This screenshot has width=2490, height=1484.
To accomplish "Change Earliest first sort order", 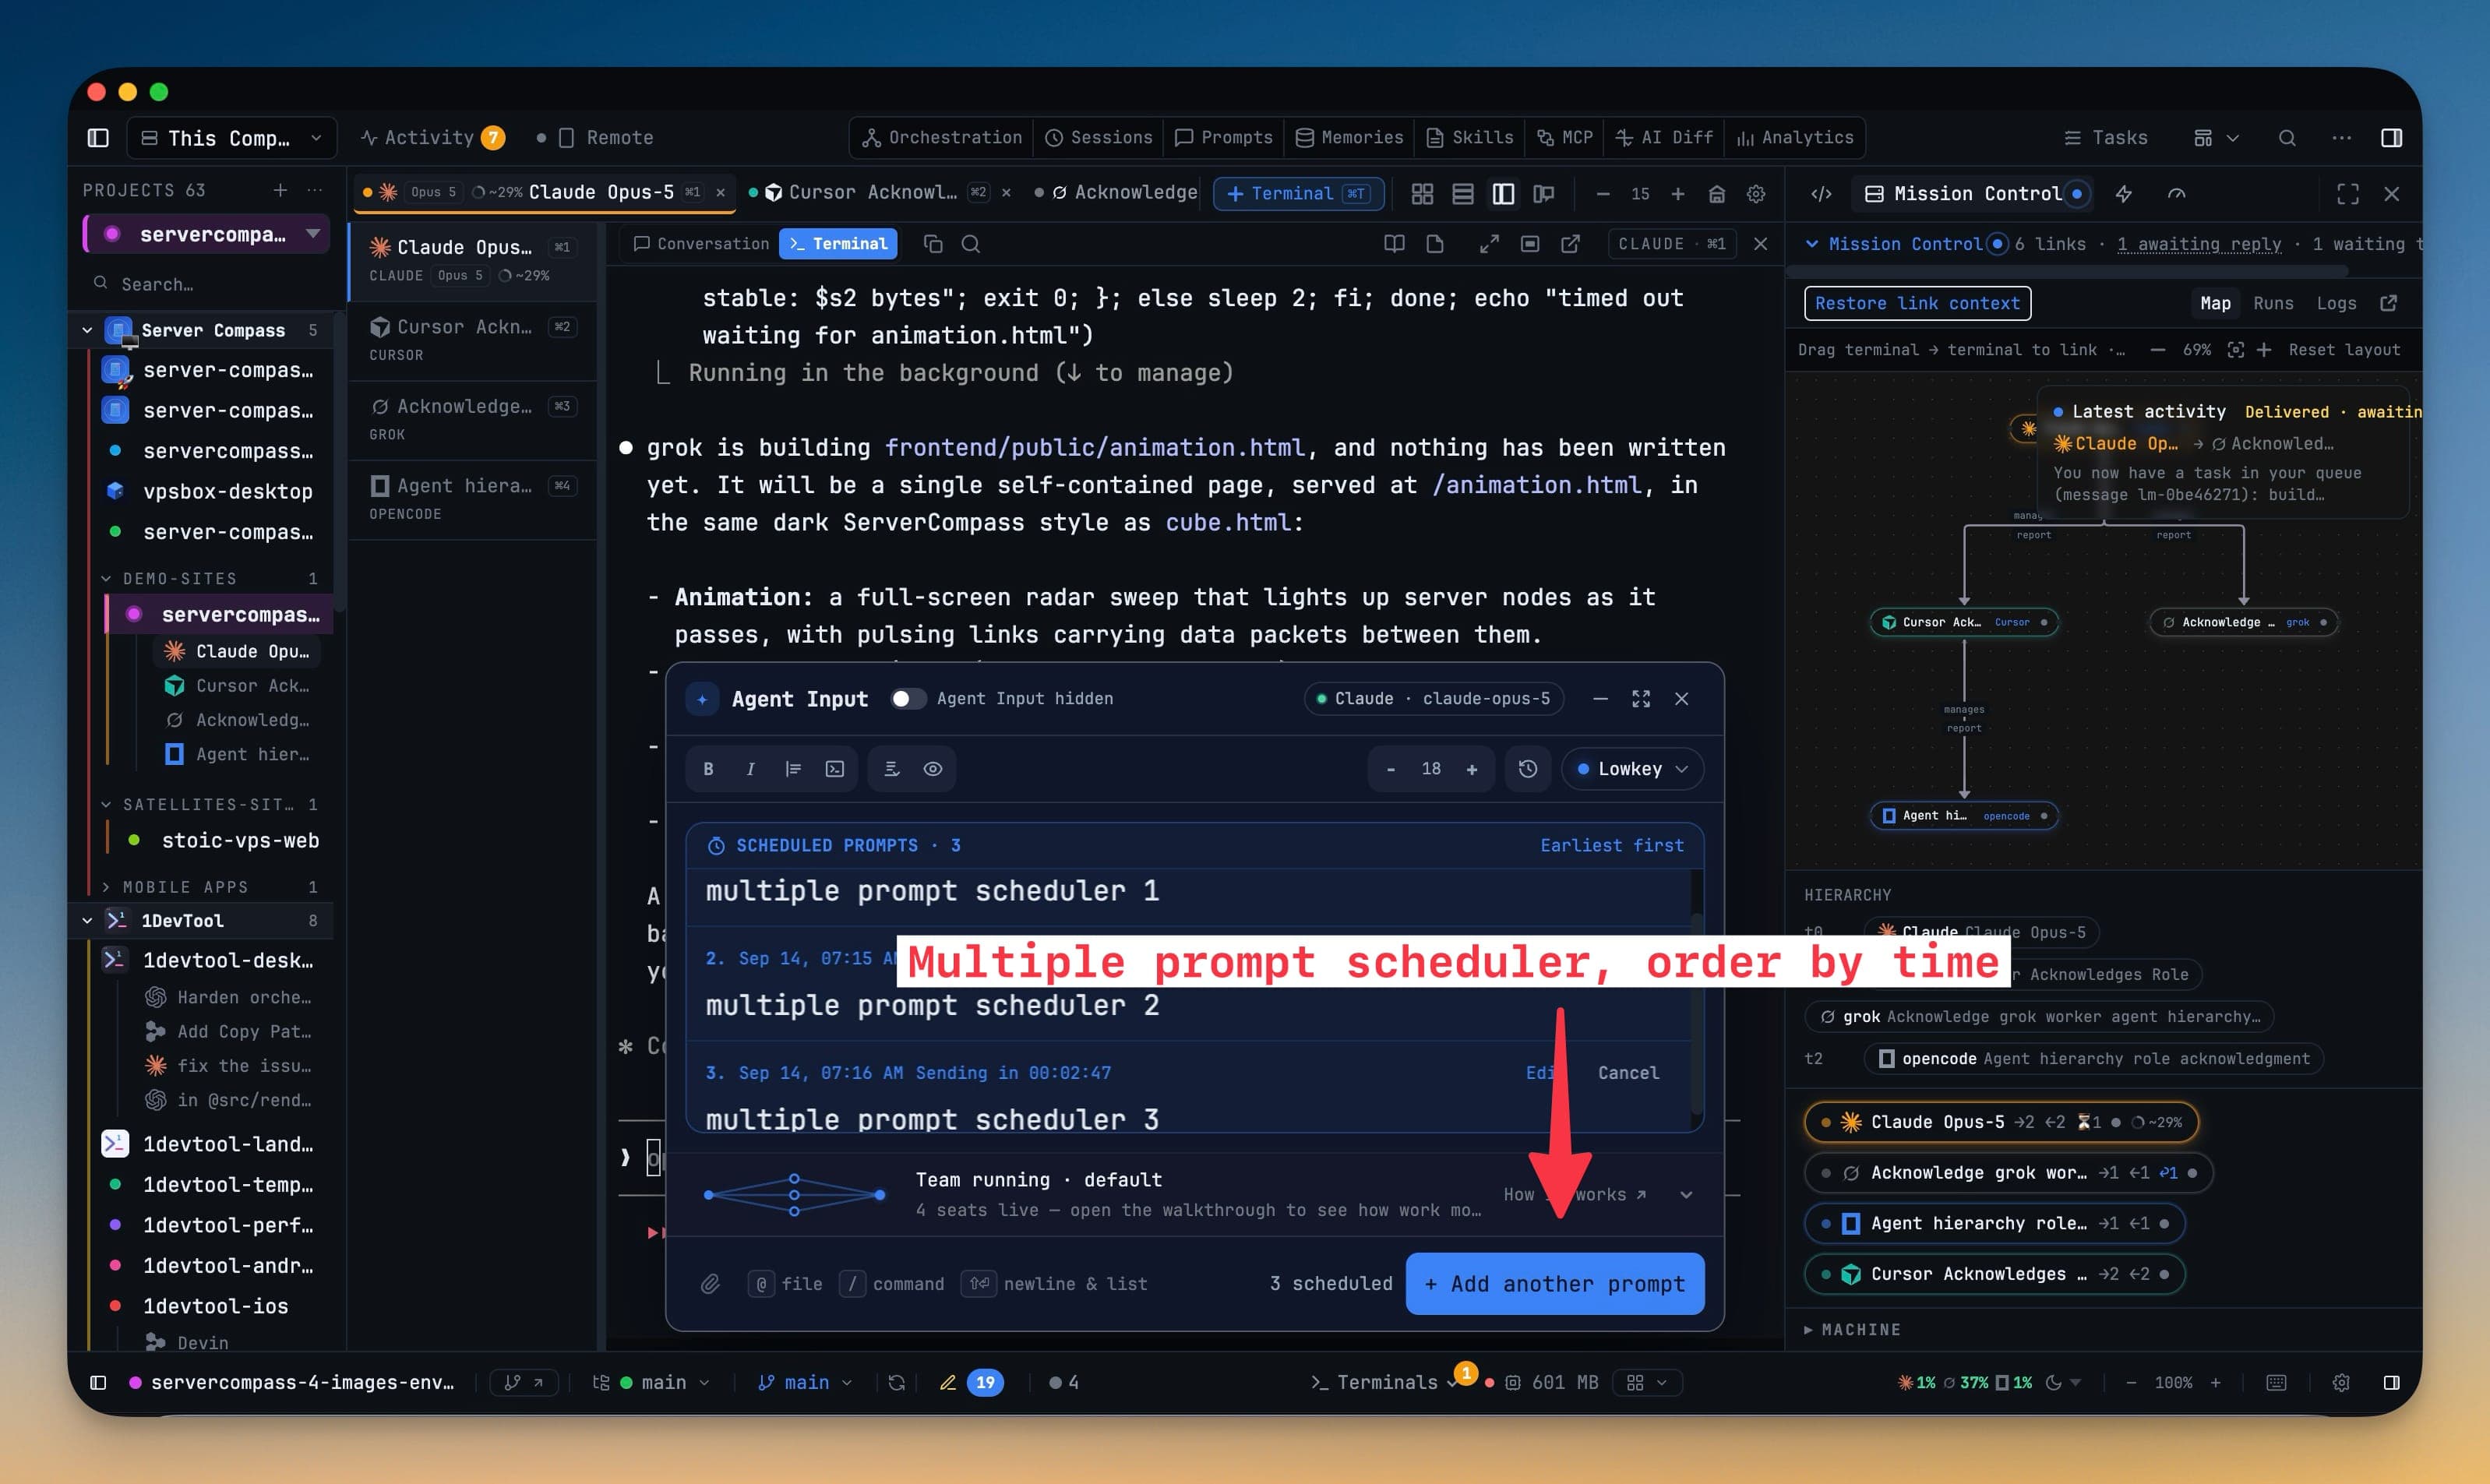I will tap(1612, 846).
